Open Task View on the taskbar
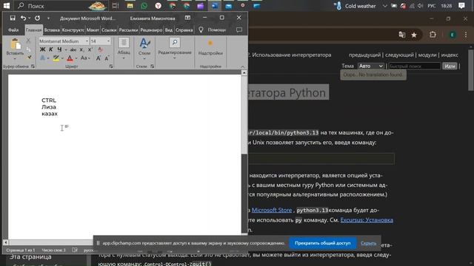474x266 pixels. [x=116, y=6]
